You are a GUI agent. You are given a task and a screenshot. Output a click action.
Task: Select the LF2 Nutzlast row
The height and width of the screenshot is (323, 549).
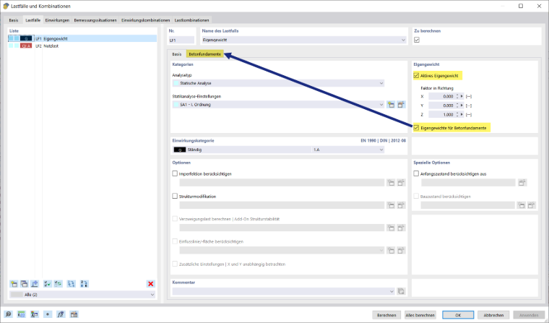point(82,46)
